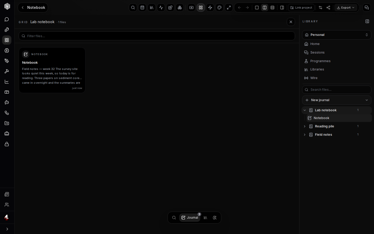374x234 pixels.
Task: Open the line chart sidebar icon
Action: [7, 82]
